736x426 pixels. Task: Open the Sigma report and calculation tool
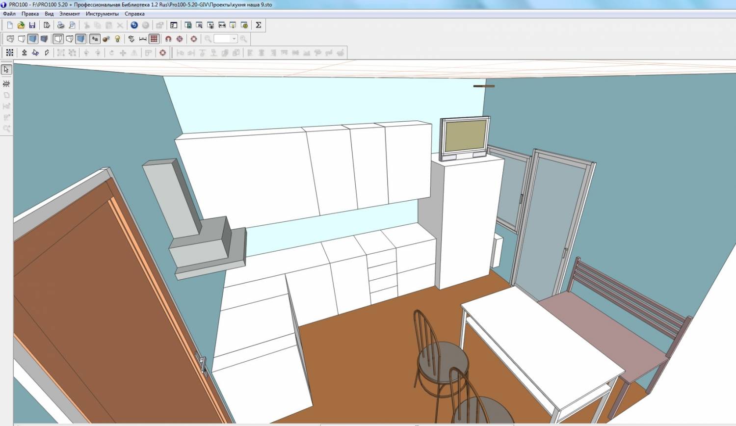258,25
